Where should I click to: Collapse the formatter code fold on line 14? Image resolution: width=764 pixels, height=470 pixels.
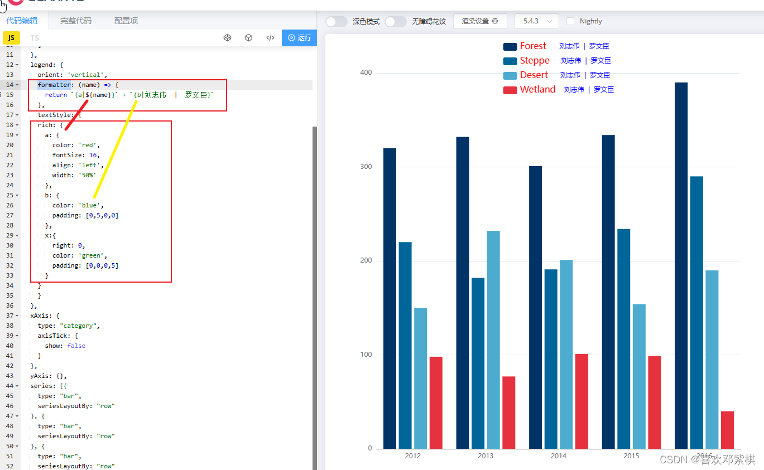tap(17, 84)
